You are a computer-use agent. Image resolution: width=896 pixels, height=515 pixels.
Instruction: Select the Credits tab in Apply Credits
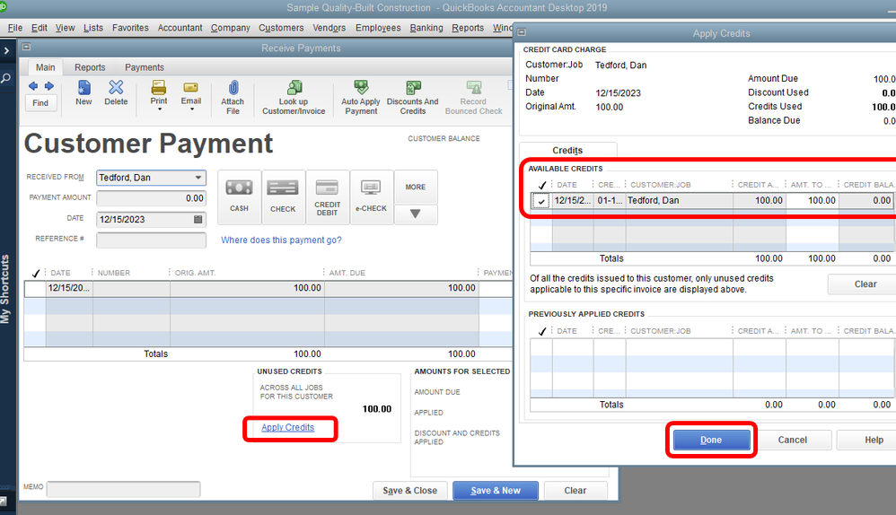pyautogui.click(x=567, y=150)
